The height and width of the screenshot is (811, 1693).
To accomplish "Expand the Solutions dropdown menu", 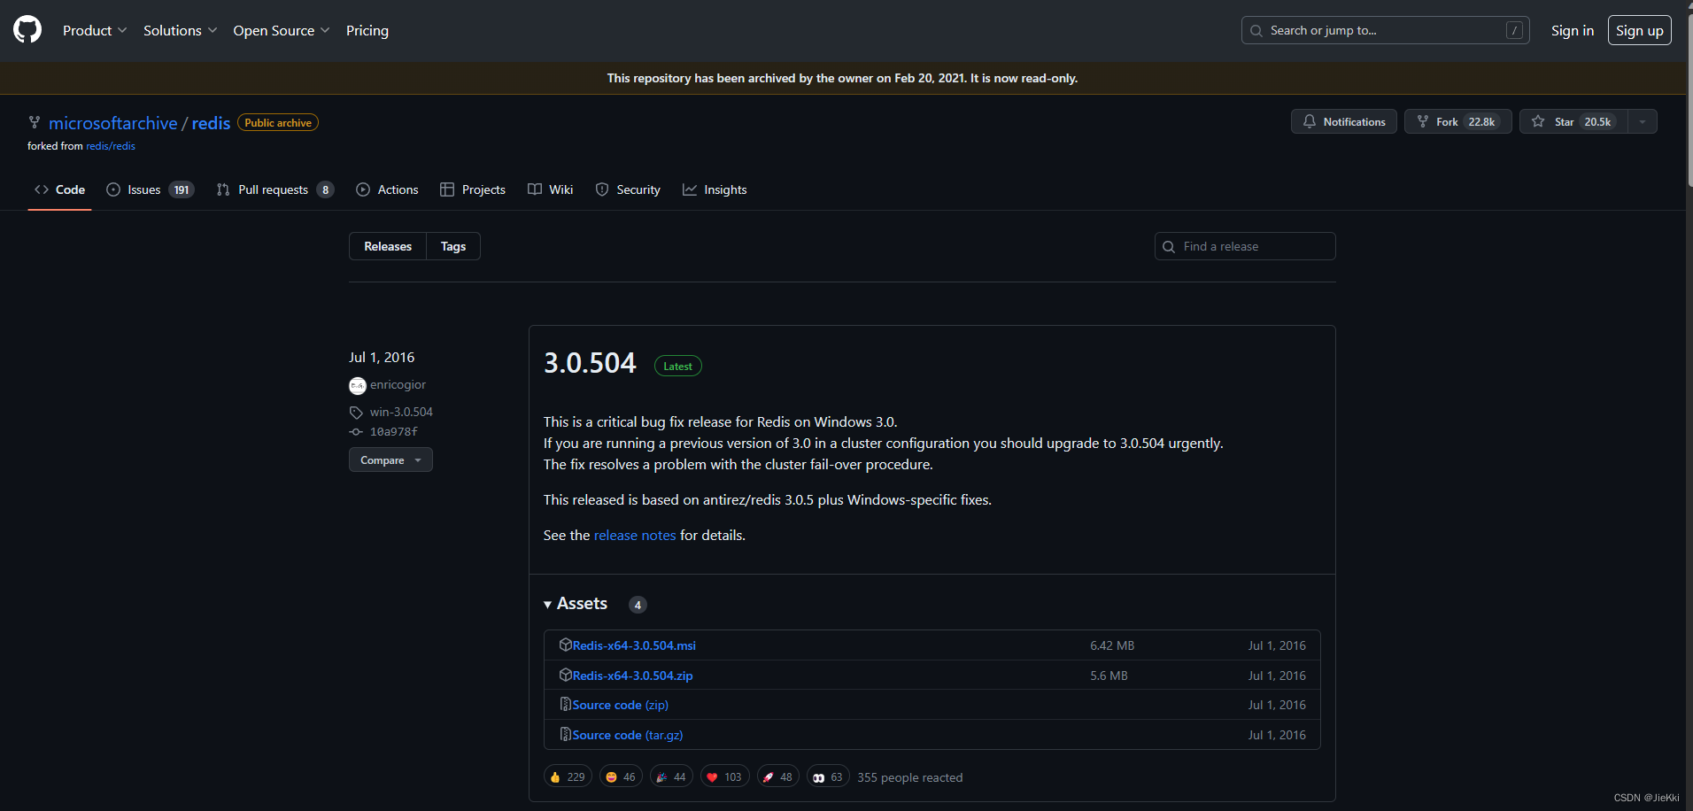I will coord(180,30).
